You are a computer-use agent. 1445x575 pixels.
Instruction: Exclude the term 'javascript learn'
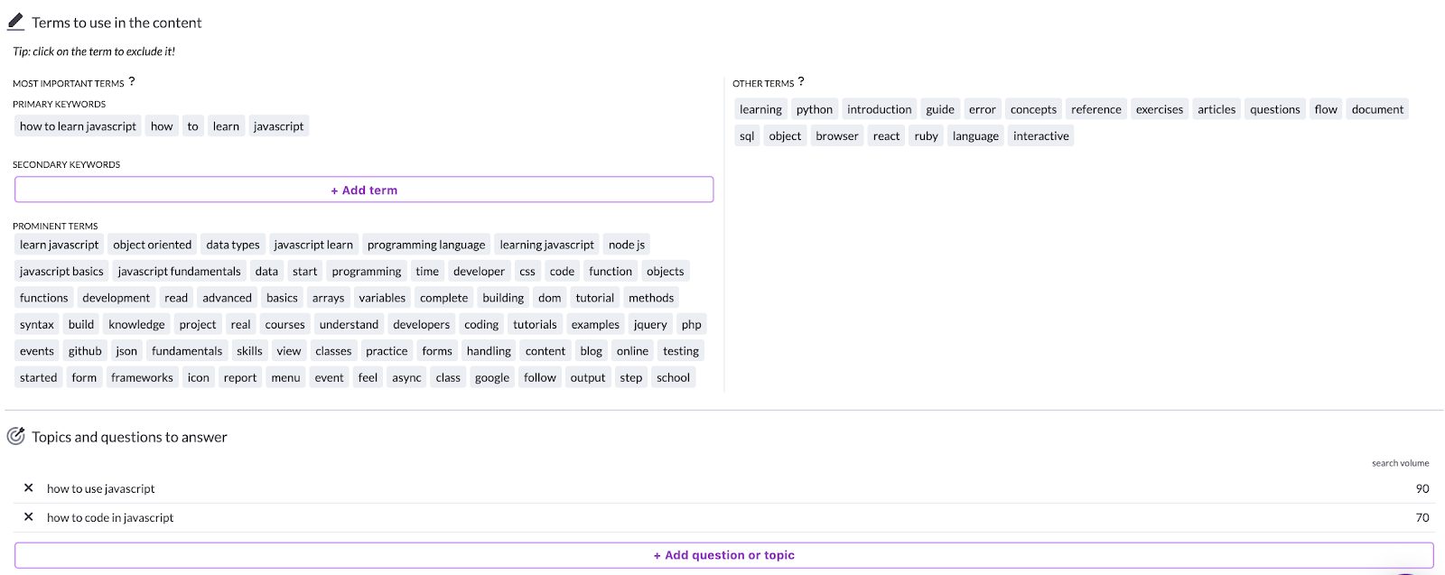(313, 245)
